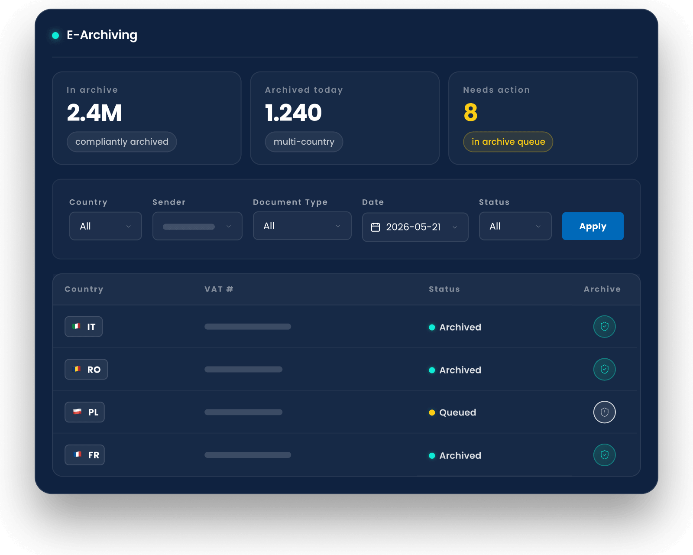Click the Archived status in IT row

[x=455, y=327]
